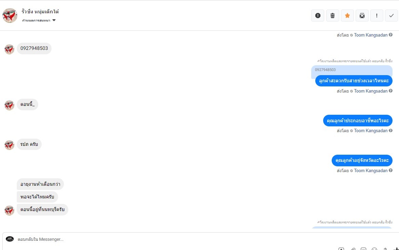Viewport: 399px width, 250px height.
Task: Open the attach file paperclip icon
Action: coord(353,249)
